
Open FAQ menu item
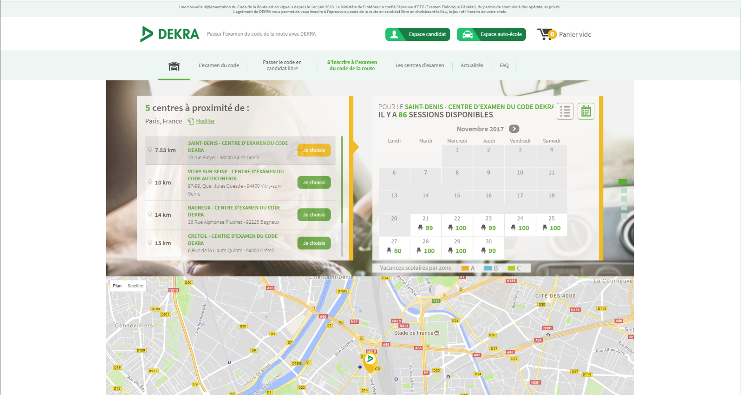(x=504, y=65)
